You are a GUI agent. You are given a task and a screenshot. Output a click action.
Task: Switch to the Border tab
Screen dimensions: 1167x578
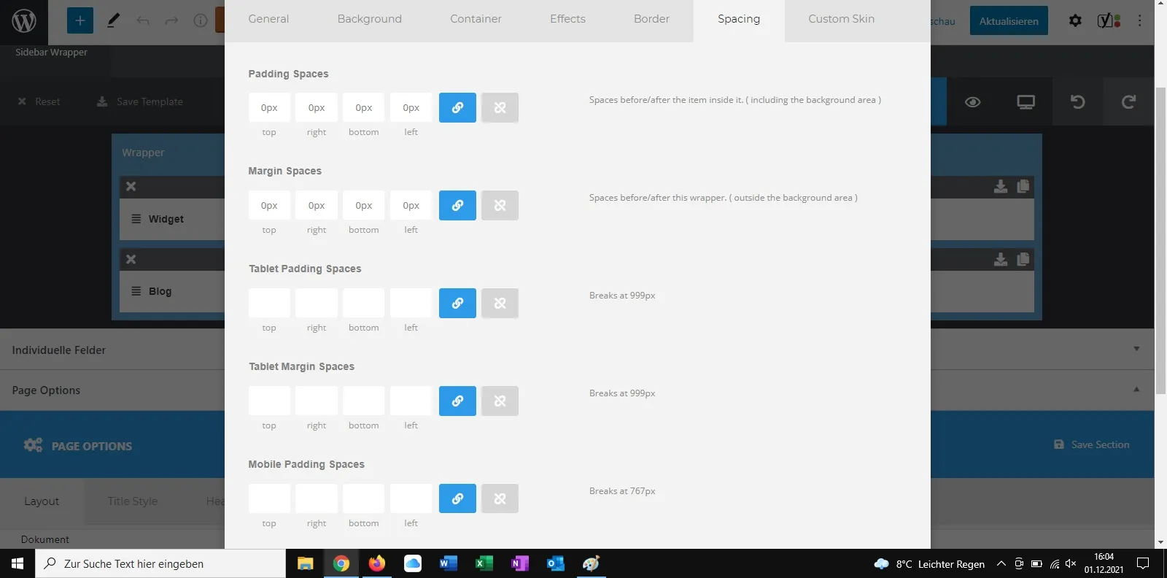click(x=651, y=19)
